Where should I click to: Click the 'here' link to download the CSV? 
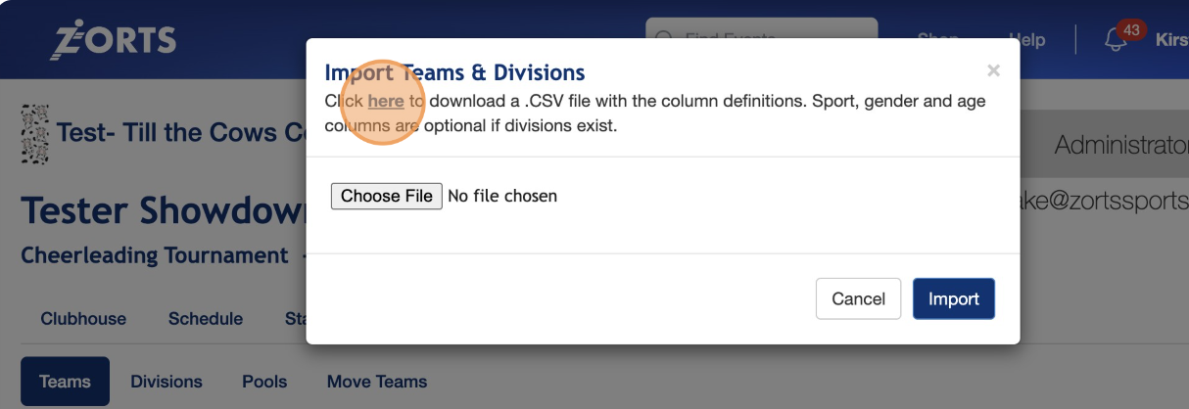pyautogui.click(x=386, y=101)
